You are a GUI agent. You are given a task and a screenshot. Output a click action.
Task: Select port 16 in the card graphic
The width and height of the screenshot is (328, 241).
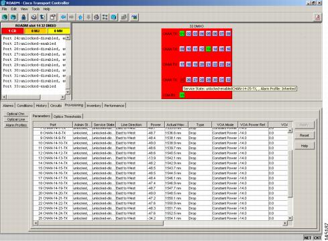coord(228,49)
